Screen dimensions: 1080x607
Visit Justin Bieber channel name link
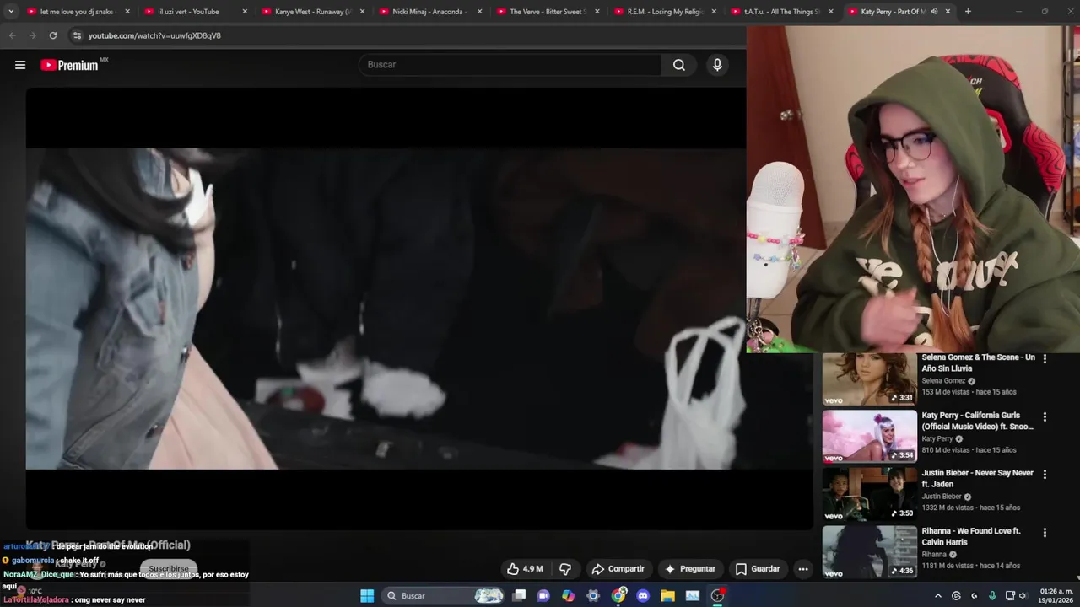942,497
